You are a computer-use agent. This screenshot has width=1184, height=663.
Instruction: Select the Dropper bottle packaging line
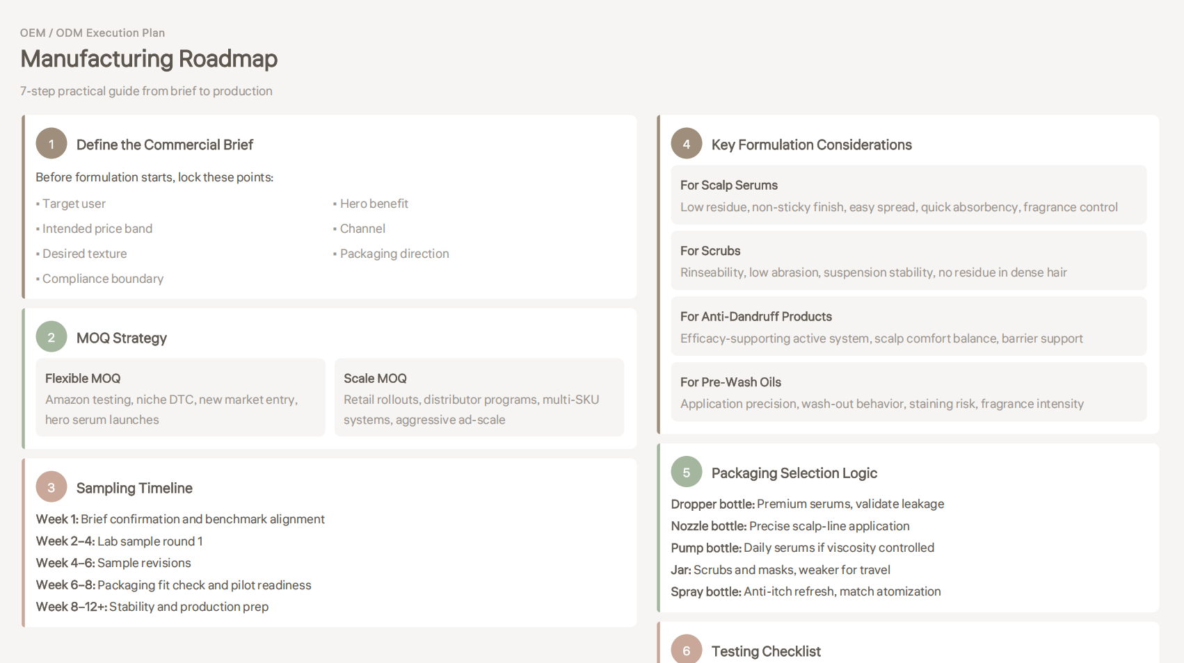(807, 504)
